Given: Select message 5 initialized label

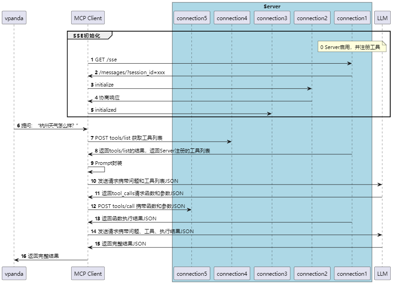Looking at the screenshot, I should 106,110.
